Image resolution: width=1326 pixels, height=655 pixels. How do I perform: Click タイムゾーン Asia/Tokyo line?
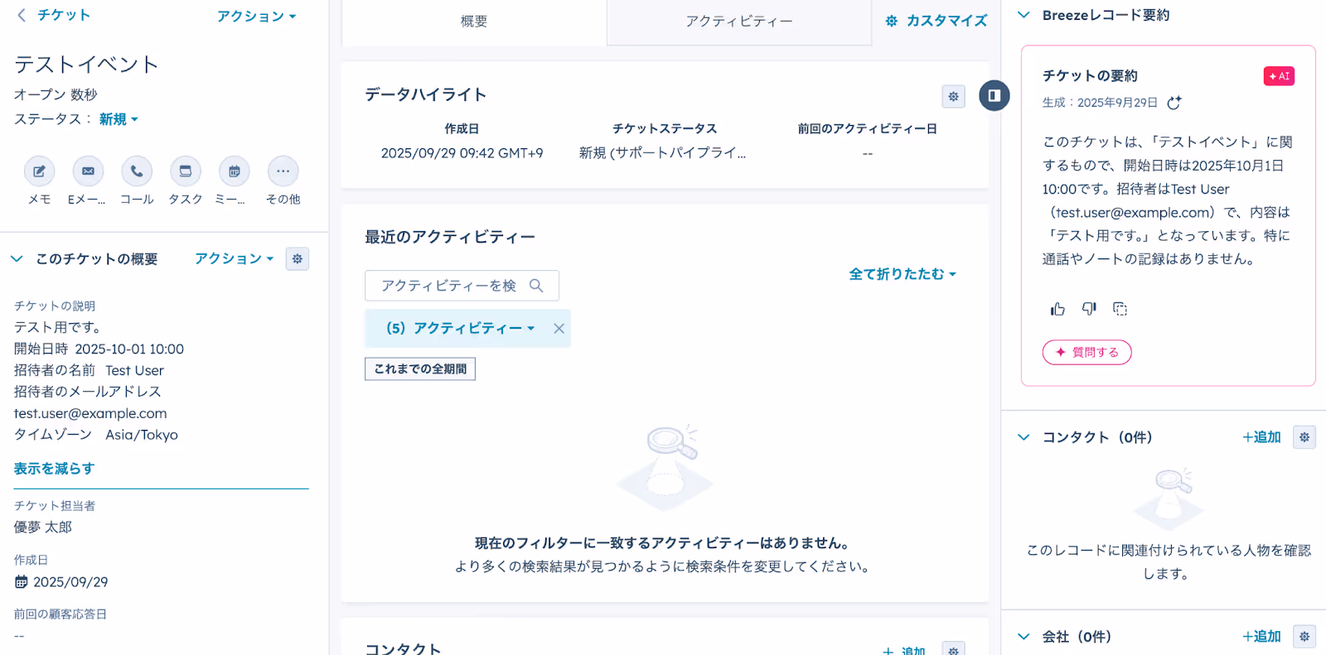(x=96, y=435)
